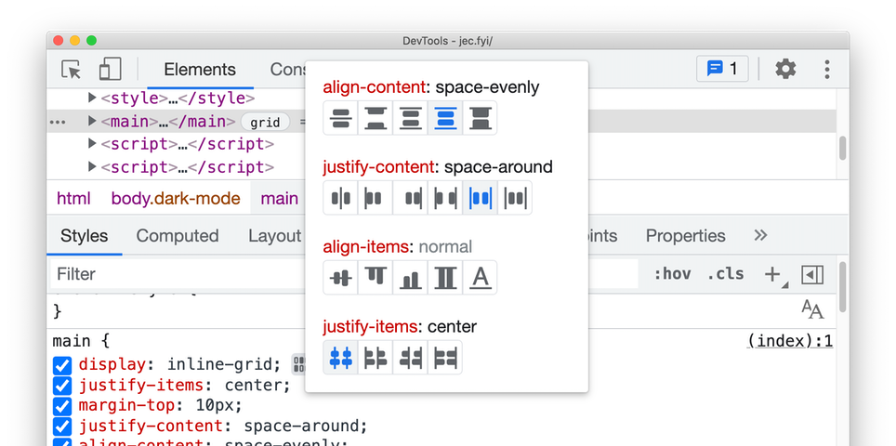This screenshot has height=446, width=896.
Task: Click the Styles pane scrollbar
Action: coord(842,287)
